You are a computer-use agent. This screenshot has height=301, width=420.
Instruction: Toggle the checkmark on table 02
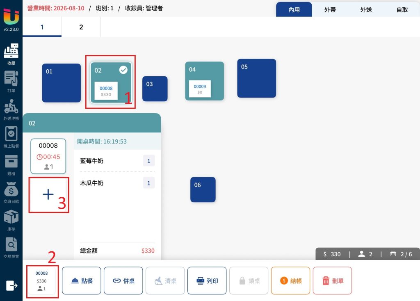click(123, 70)
